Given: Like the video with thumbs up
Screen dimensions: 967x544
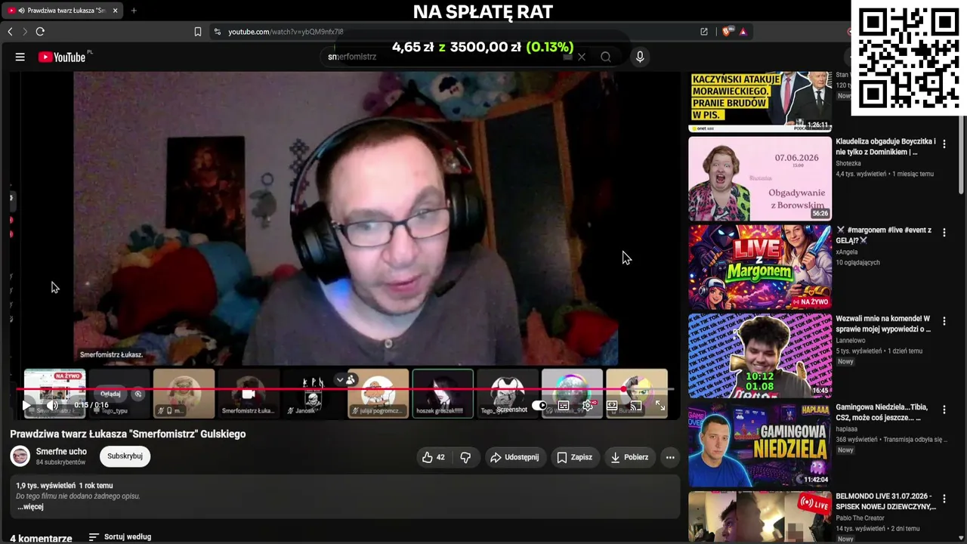Looking at the screenshot, I should (434, 457).
